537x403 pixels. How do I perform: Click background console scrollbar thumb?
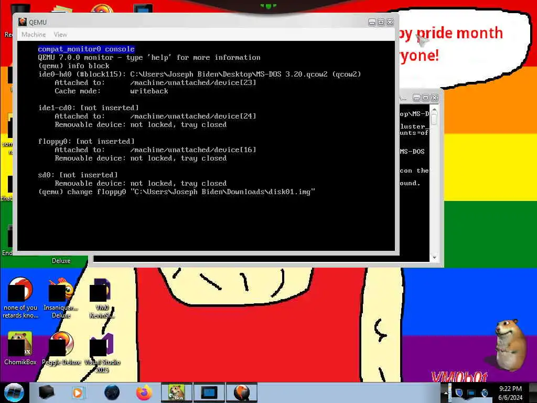click(434, 119)
